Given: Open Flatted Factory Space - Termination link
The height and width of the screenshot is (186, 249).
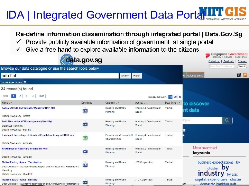Looking at the screenshot, I should 22,162.
